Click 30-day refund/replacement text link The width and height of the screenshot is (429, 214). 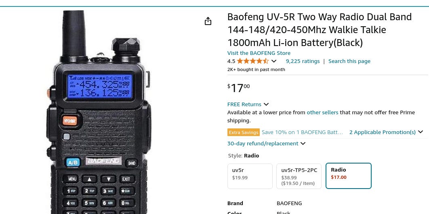tap(263, 143)
